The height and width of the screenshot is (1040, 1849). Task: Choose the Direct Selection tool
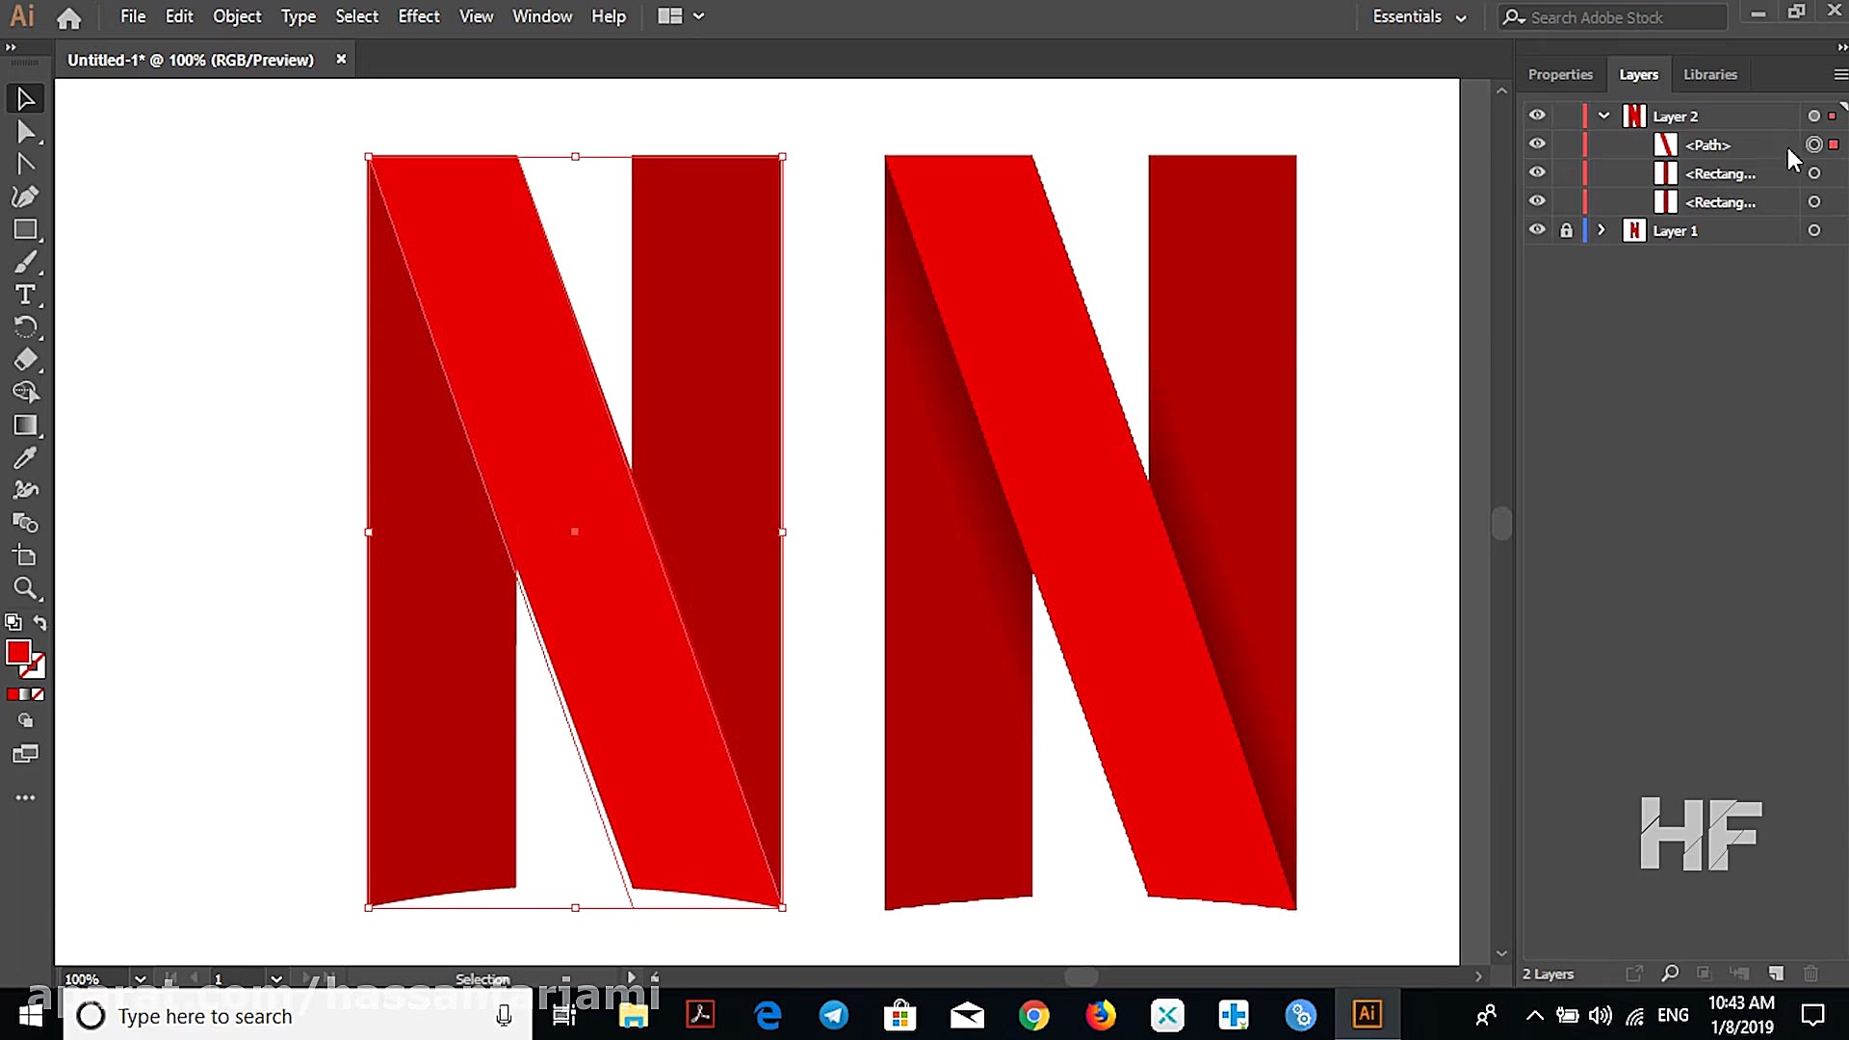(25, 132)
